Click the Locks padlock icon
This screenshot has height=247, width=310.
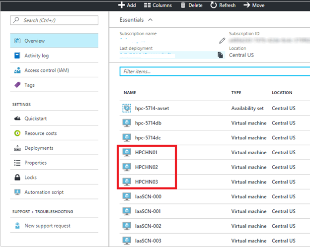tap(17, 177)
